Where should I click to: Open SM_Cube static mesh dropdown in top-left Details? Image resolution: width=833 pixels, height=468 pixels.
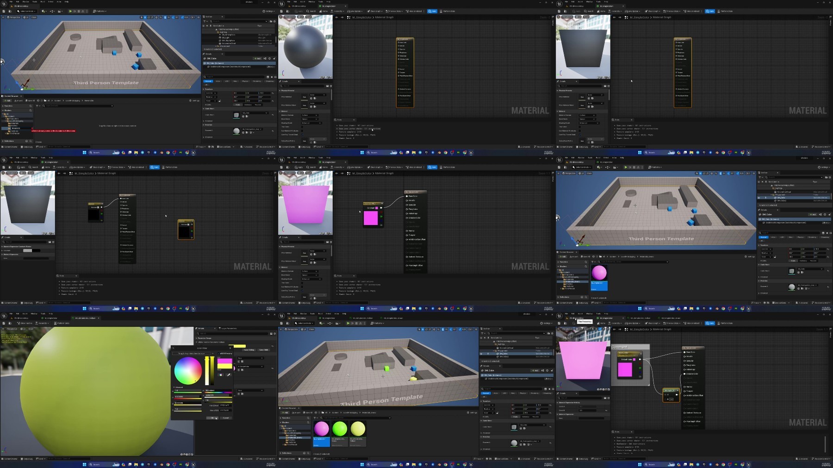tap(255, 113)
